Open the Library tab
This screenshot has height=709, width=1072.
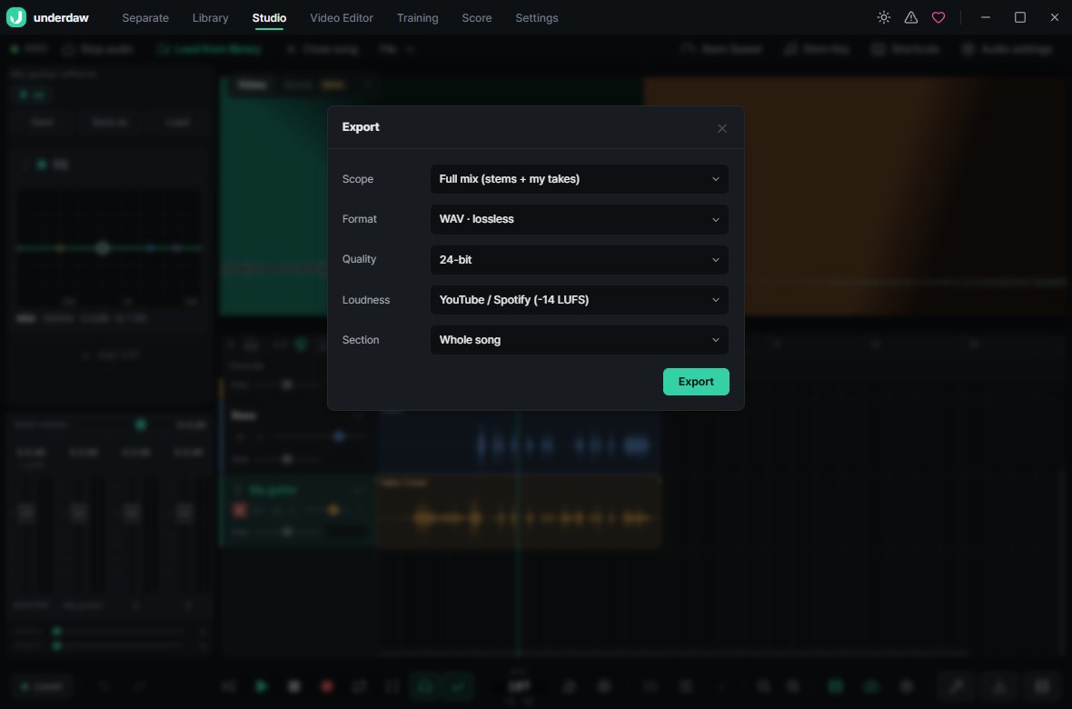point(211,18)
